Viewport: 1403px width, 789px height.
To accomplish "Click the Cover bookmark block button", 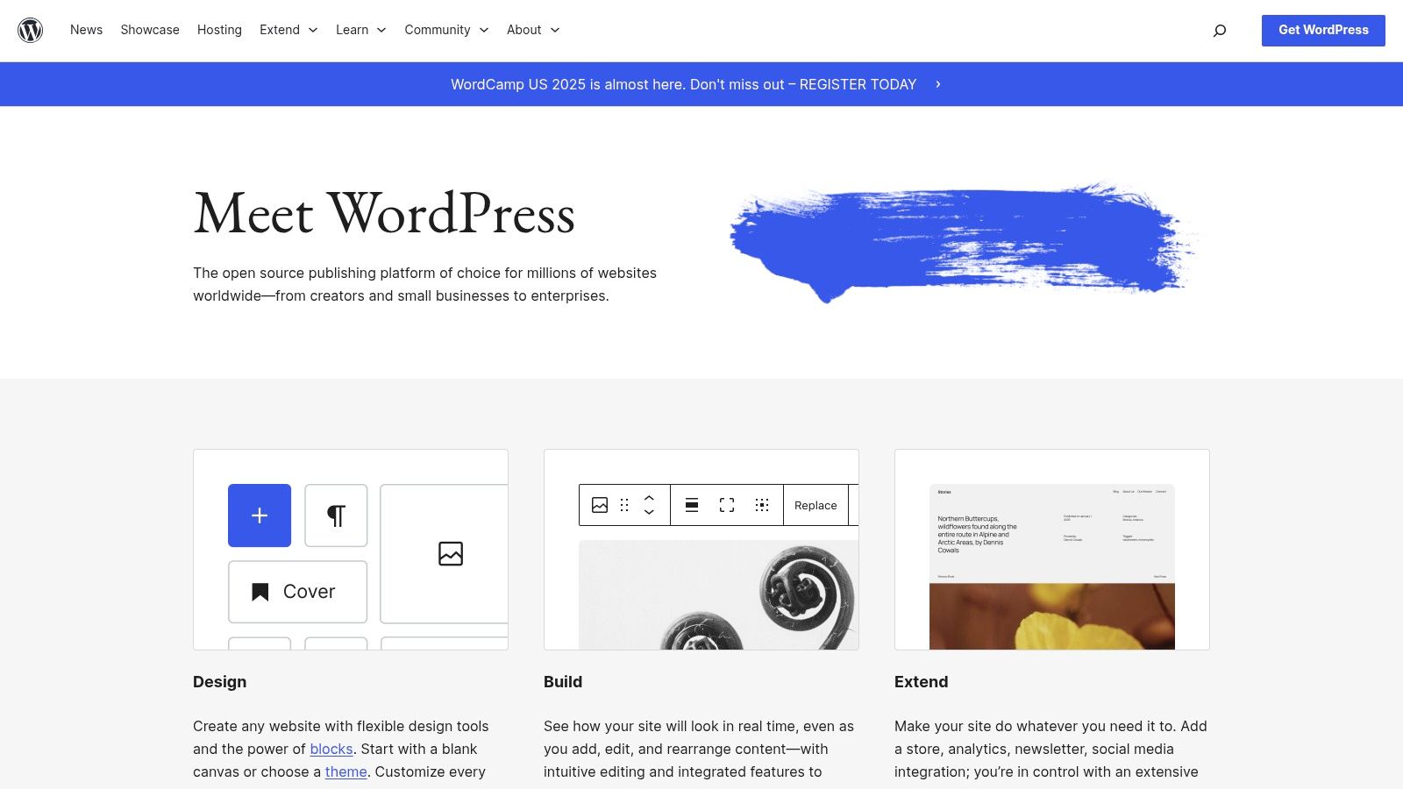I will tap(297, 592).
